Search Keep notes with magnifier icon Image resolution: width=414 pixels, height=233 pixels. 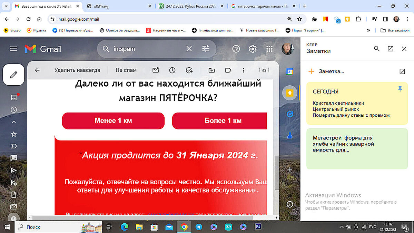point(377,49)
